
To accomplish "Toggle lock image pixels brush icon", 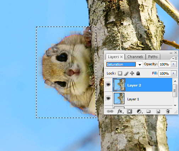I will [x=126, y=73].
